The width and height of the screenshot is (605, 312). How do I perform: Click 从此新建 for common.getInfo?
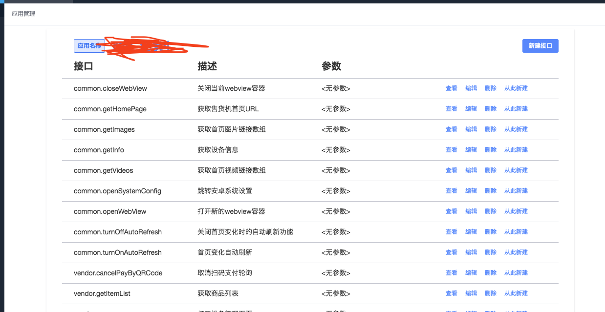[516, 150]
